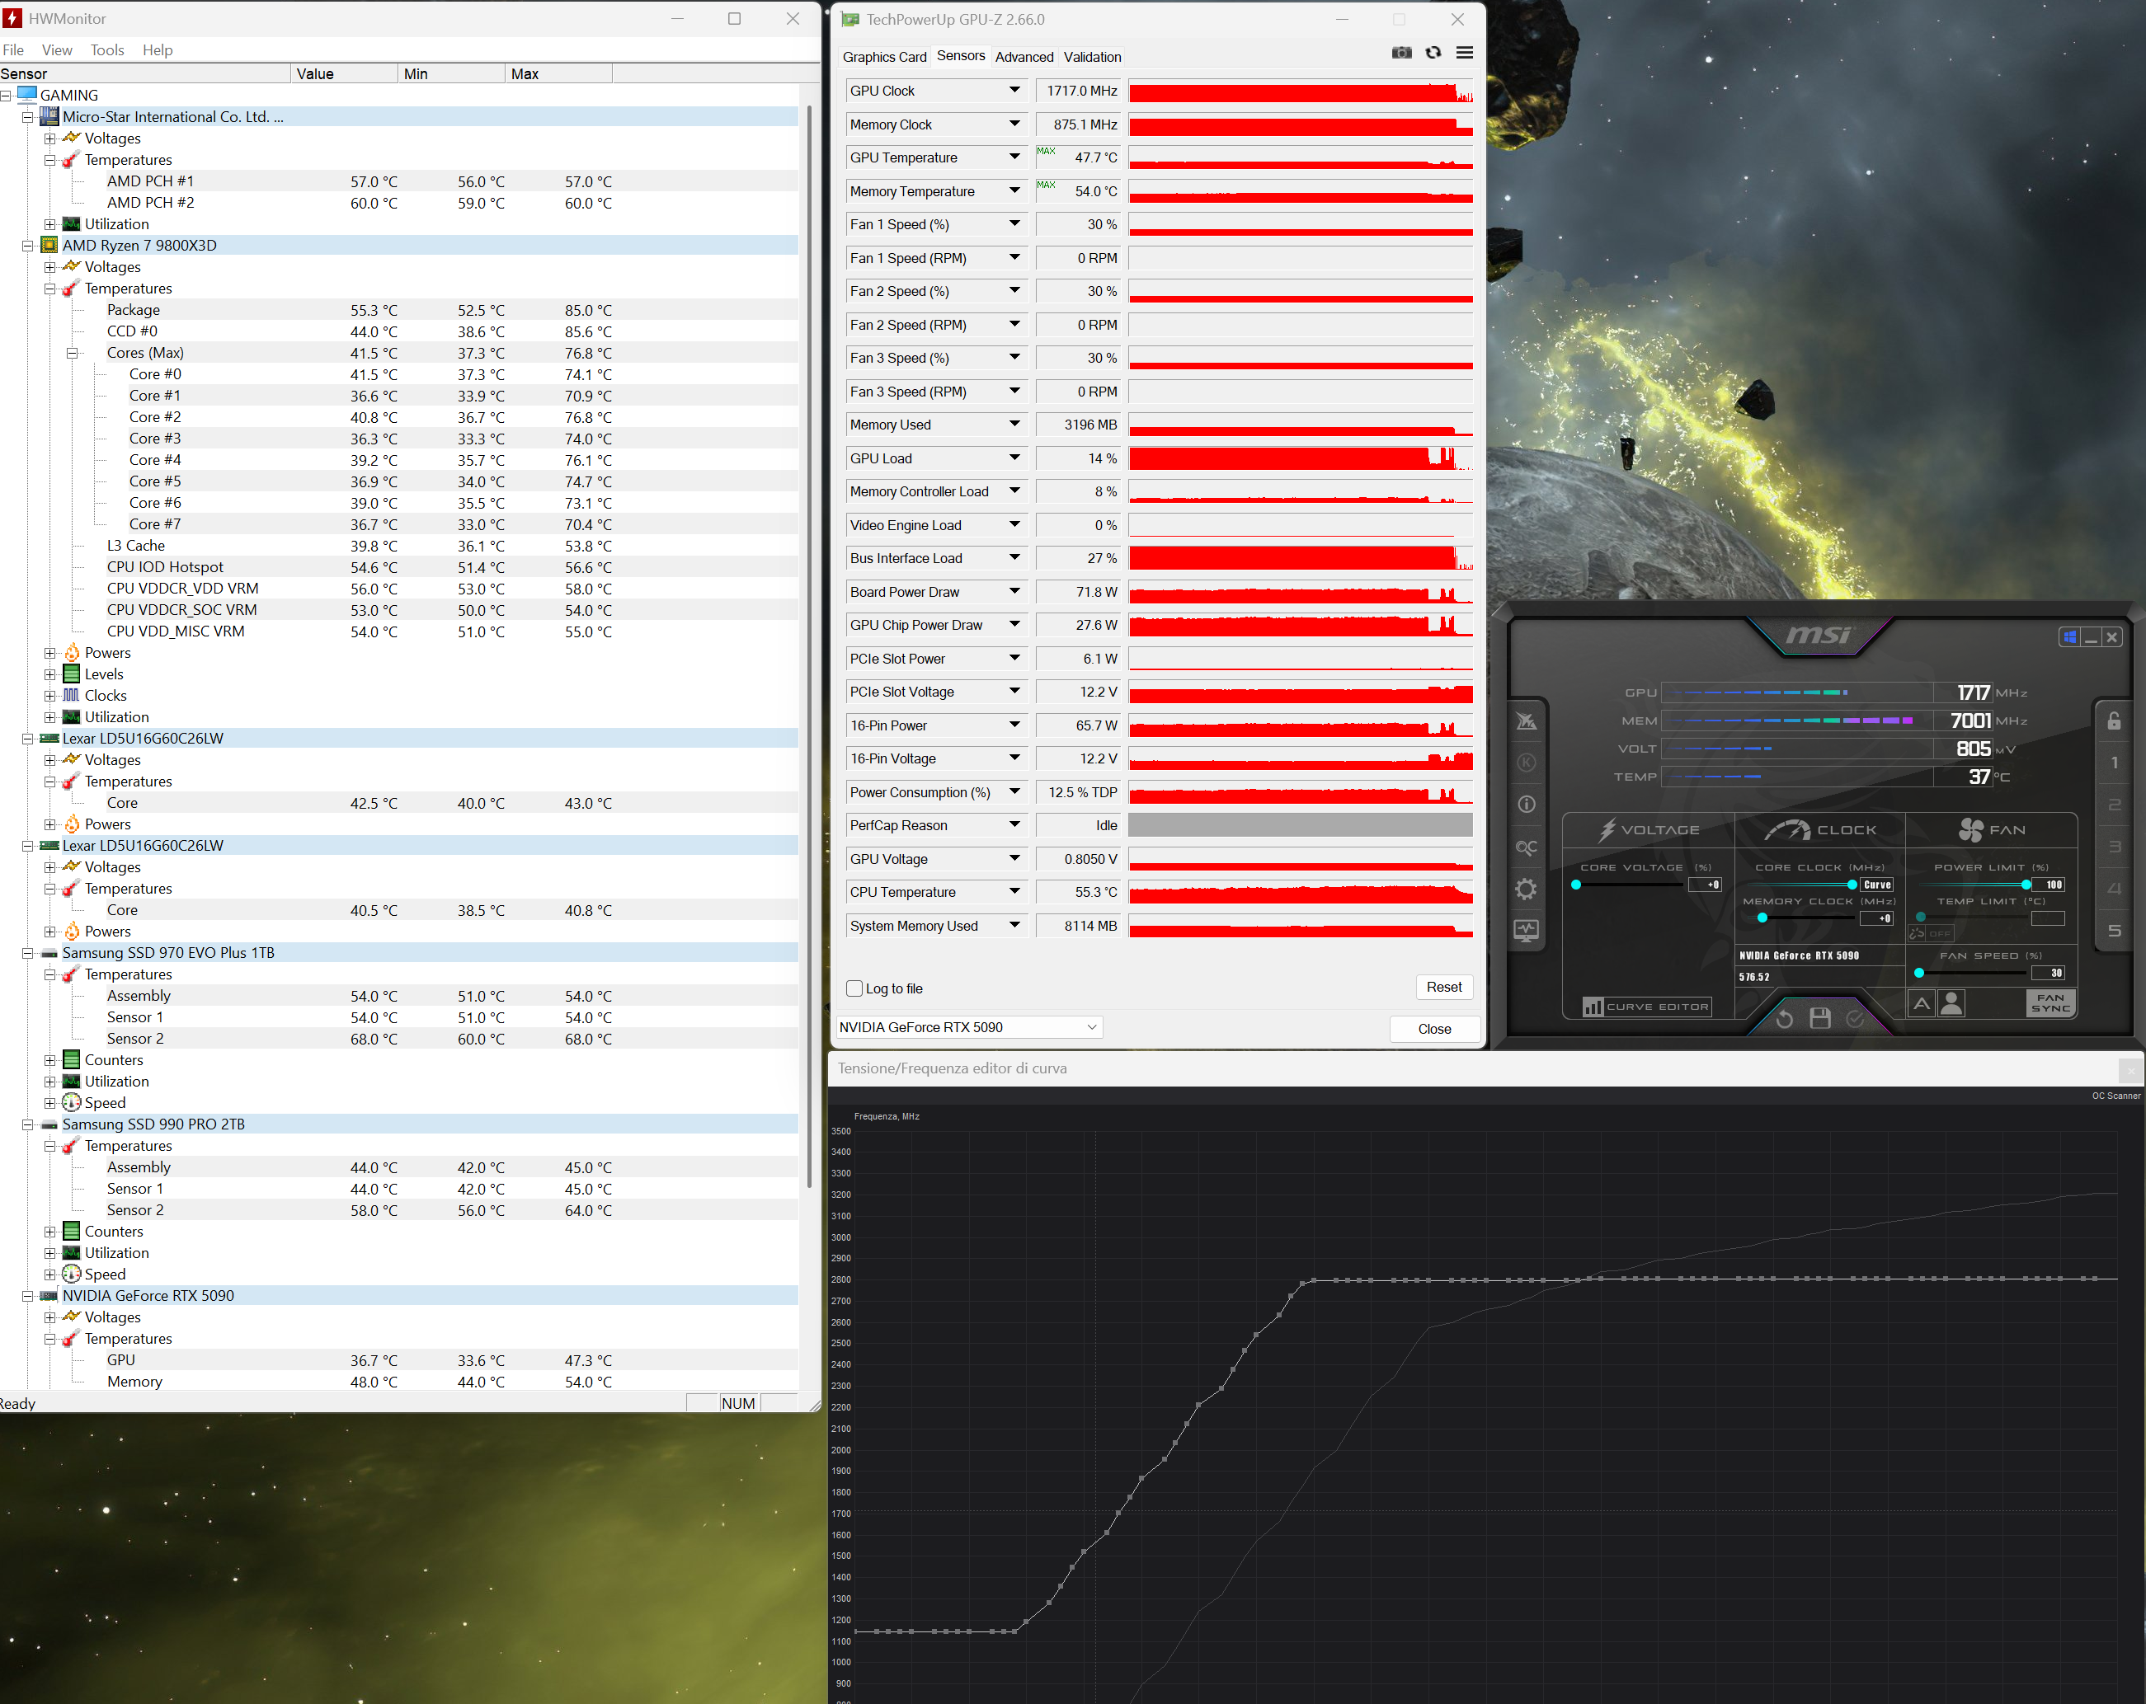Switch to GPU-Z Graphics Card tab

pos(884,57)
